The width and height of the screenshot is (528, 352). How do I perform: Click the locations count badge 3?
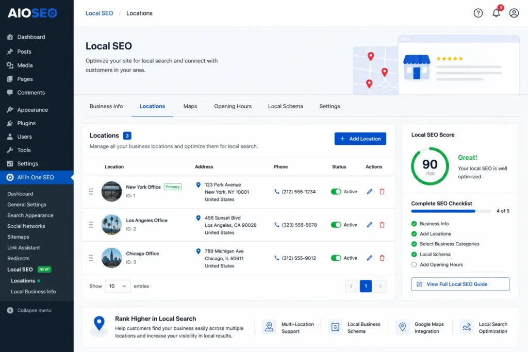(x=127, y=136)
